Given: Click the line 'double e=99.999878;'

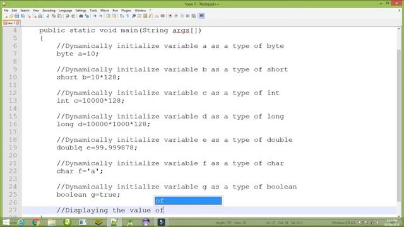Looking at the screenshot, I should tap(97, 148).
